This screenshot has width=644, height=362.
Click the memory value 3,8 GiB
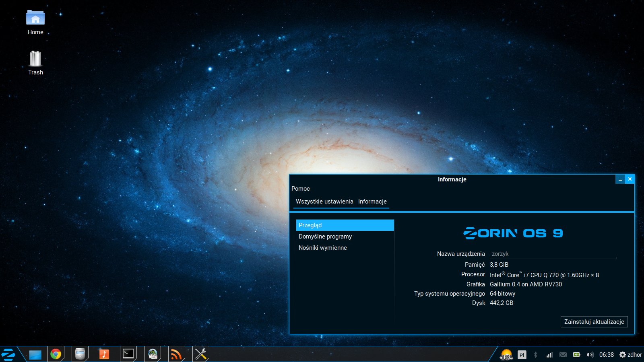[499, 265]
